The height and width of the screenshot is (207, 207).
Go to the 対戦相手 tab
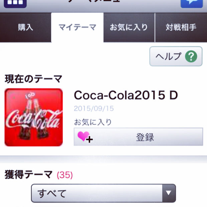(181, 27)
